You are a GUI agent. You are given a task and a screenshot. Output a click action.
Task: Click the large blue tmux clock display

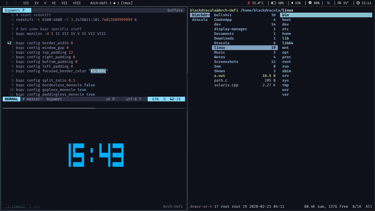pos(96,155)
